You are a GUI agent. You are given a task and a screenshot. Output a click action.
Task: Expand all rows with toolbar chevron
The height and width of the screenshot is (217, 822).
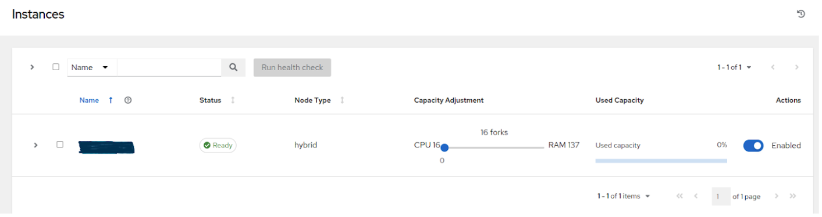point(33,67)
